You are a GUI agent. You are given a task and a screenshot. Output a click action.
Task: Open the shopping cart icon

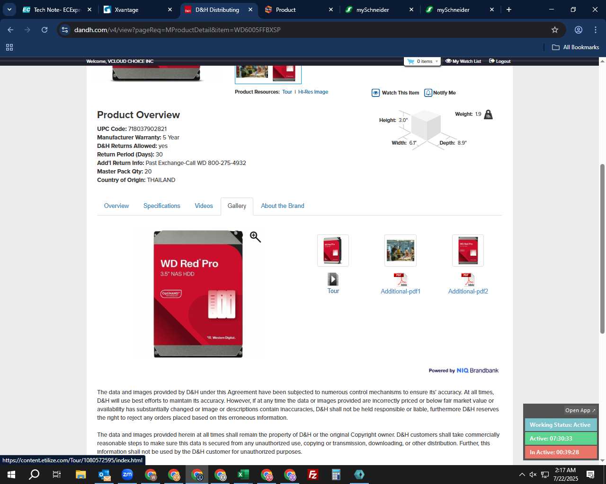point(410,61)
